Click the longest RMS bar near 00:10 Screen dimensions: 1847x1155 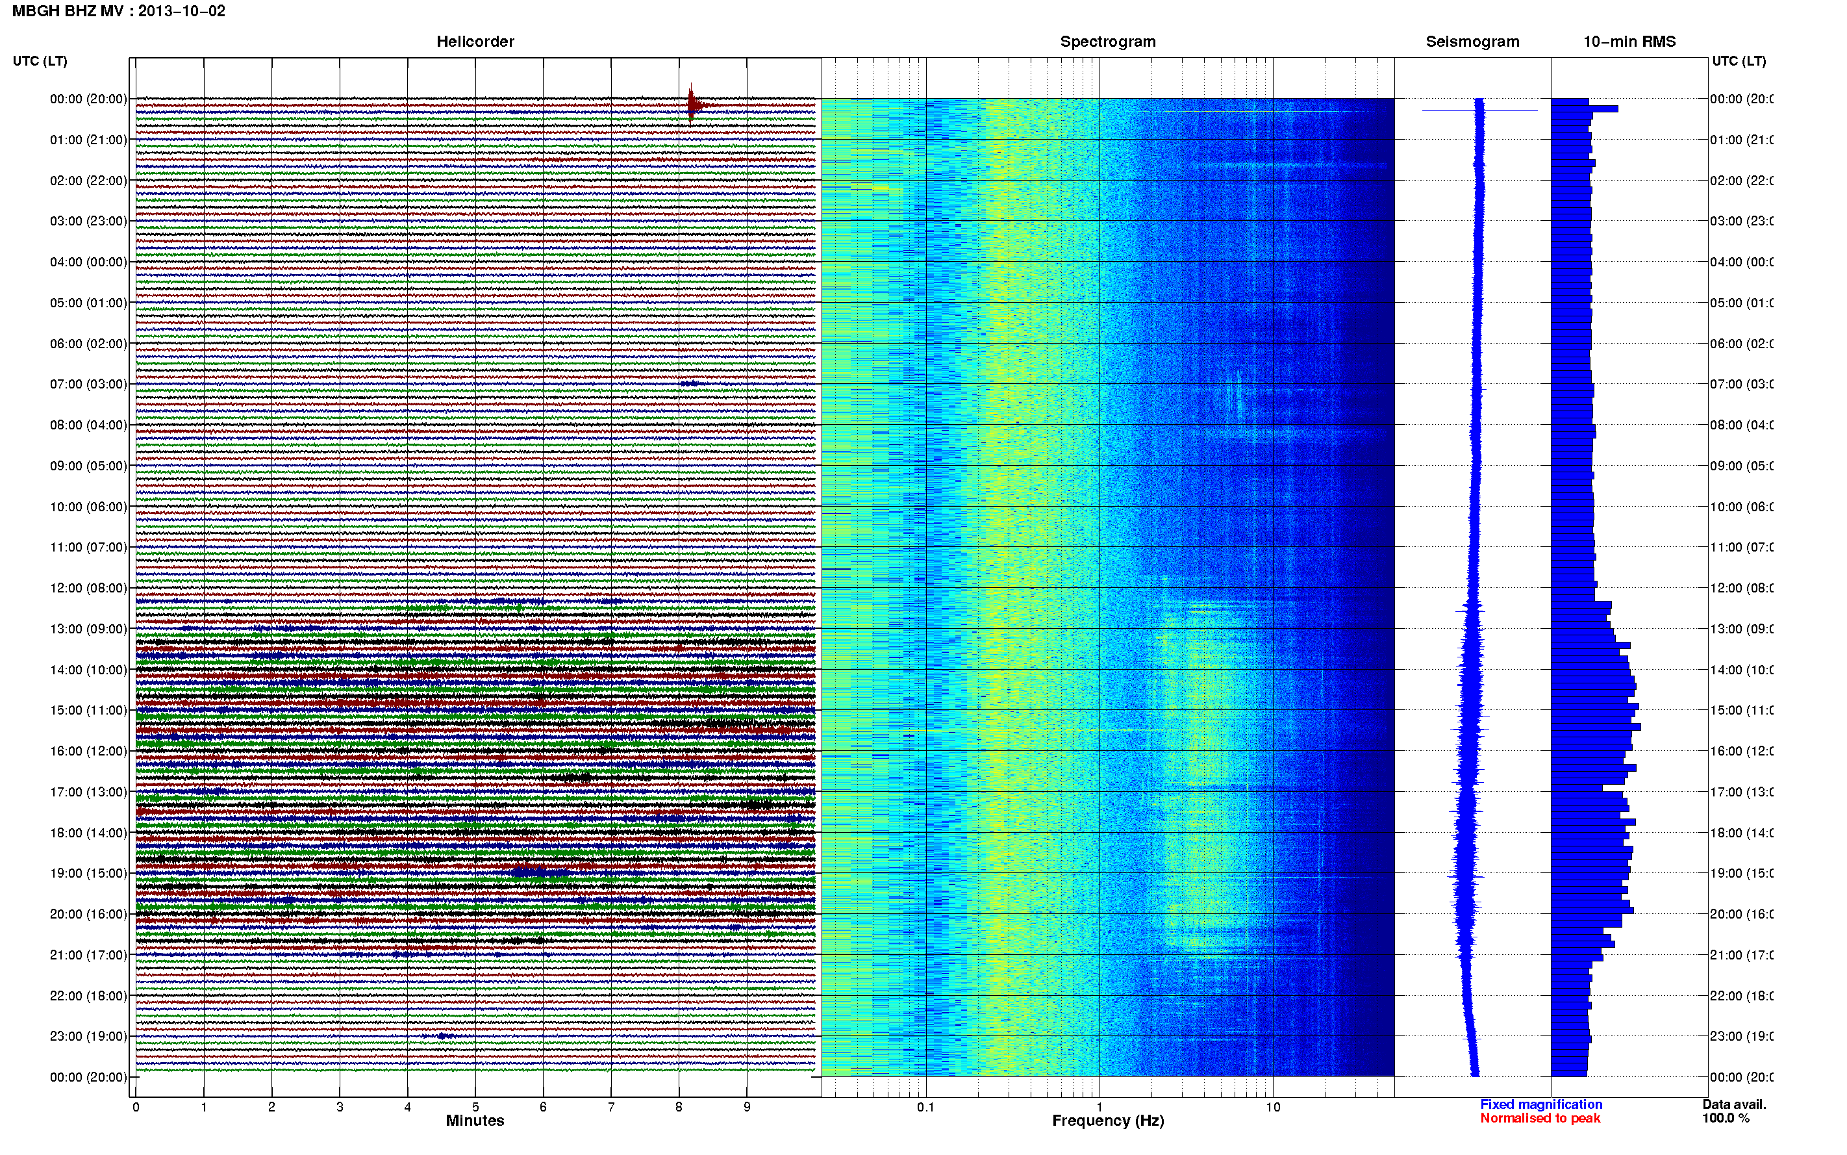(x=1585, y=108)
